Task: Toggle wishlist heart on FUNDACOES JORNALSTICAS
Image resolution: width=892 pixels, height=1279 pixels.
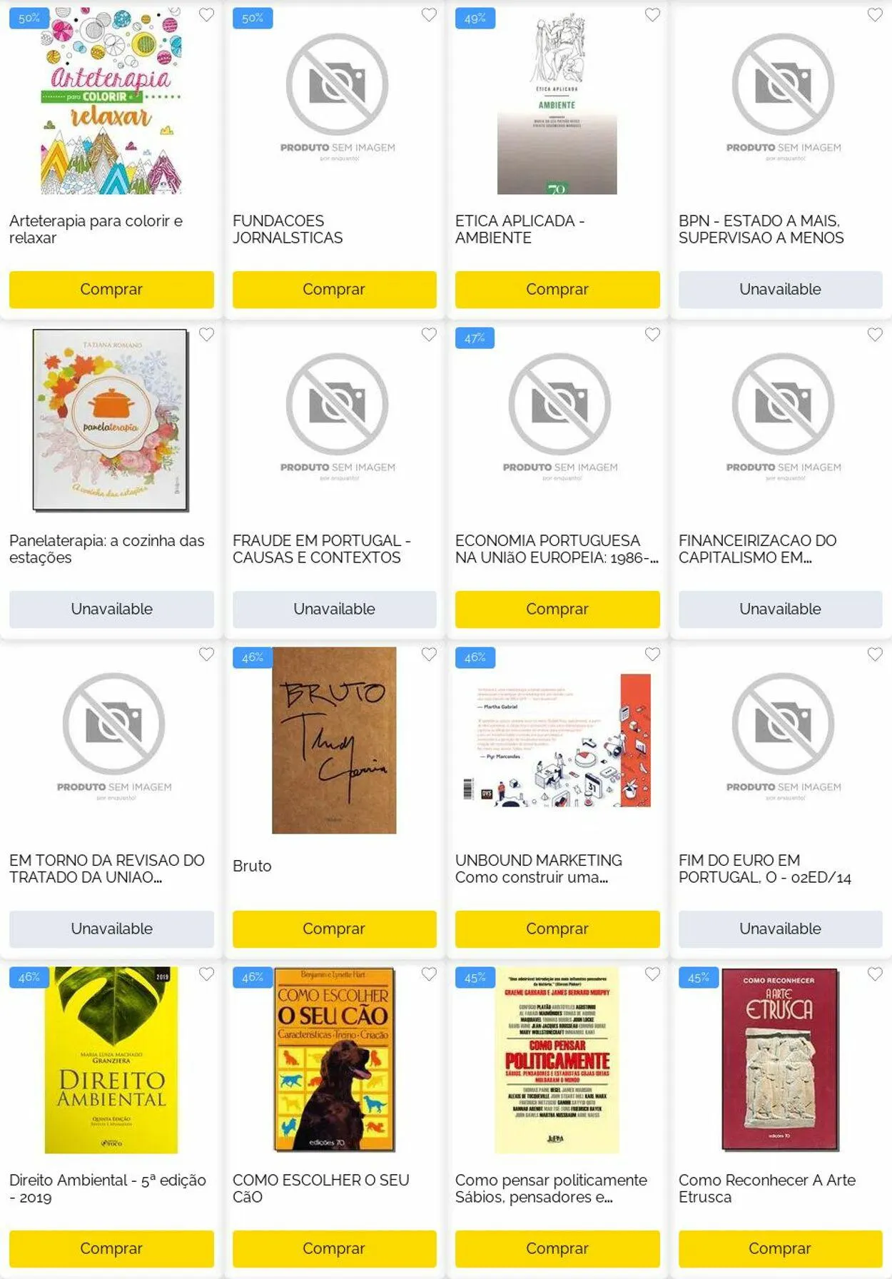Action: tap(429, 15)
